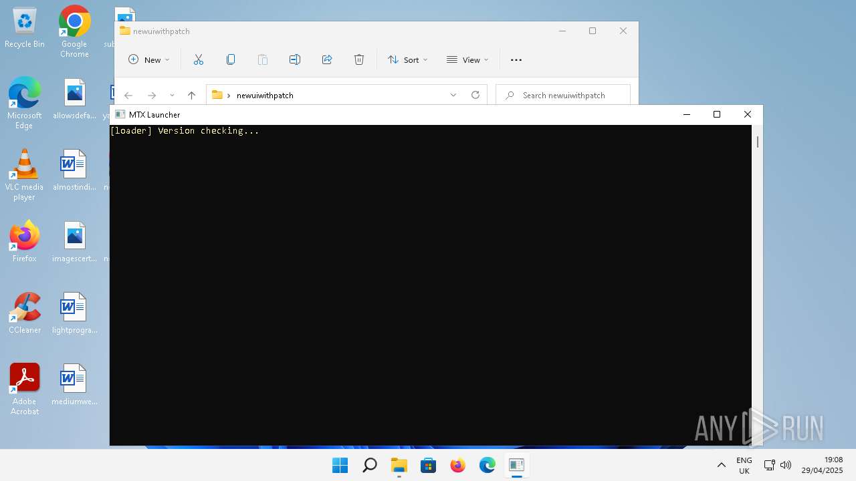Click the MTX Launcher console scrollbar
Viewport: 856px width, 481px height.
[757, 142]
